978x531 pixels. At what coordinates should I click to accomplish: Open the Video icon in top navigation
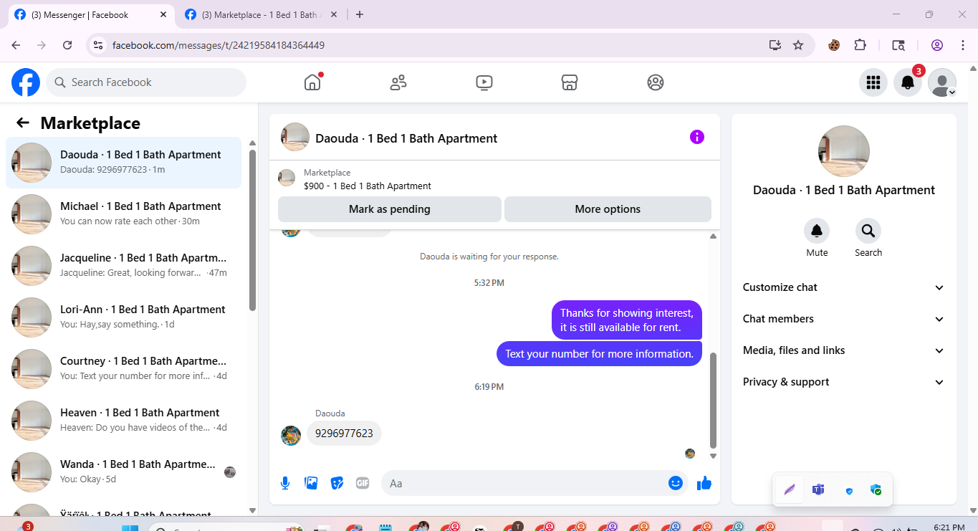pyautogui.click(x=484, y=82)
